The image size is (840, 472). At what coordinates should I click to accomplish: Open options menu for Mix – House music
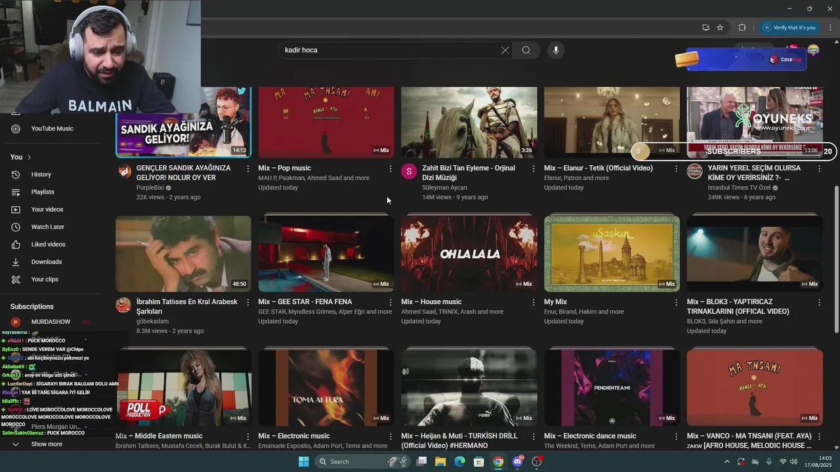coord(534,302)
